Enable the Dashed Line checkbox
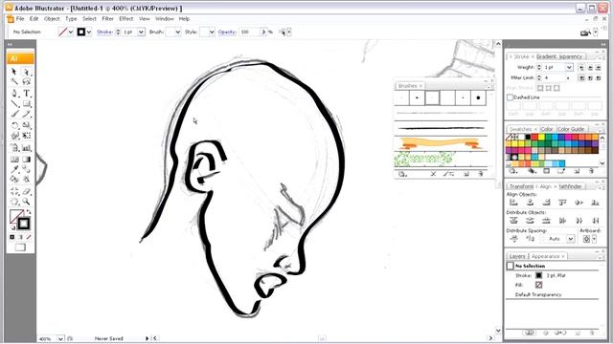Viewport: 613px width, 344px height. click(x=510, y=97)
